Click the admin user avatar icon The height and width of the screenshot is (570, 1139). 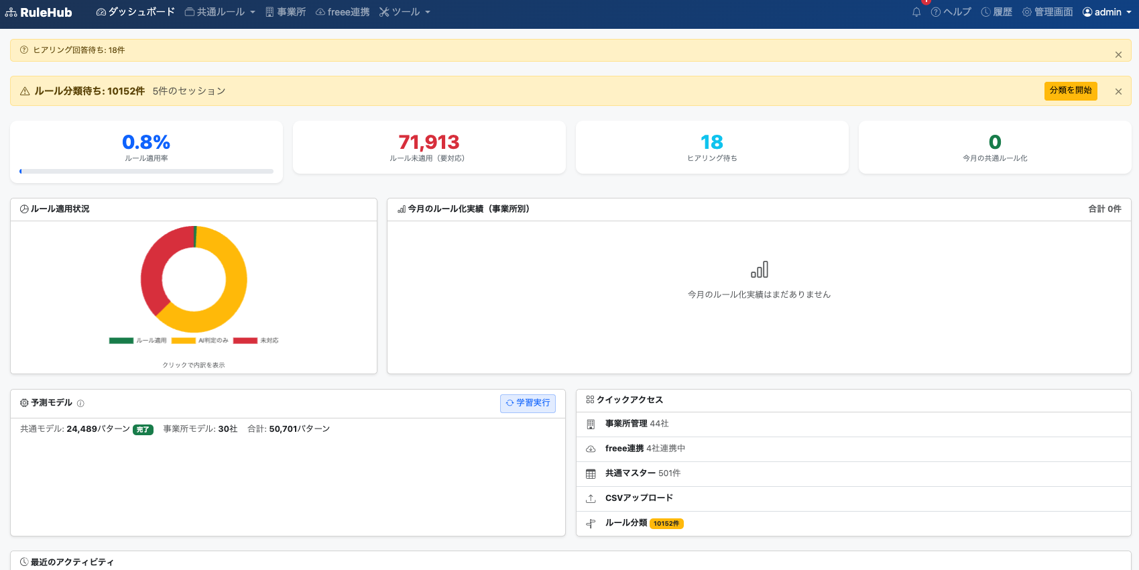click(x=1087, y=12)
